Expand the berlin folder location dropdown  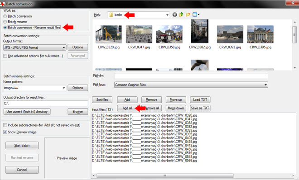(x=167, y=15)
